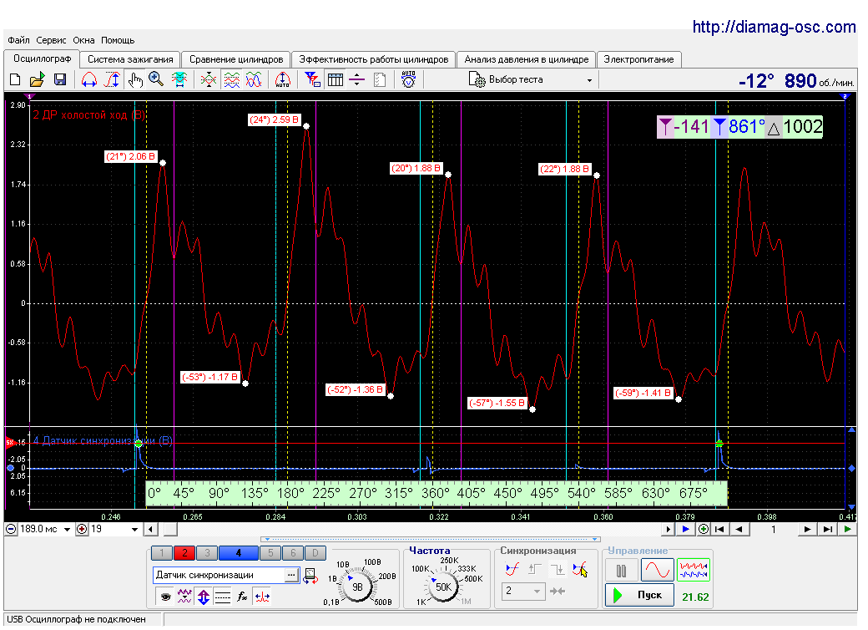Open a saved oscillogram with the folder icon

(37, 79)
